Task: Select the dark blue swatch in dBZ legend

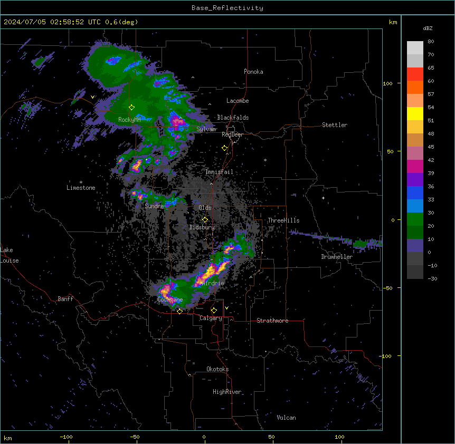Action: (x=415, y=192)
